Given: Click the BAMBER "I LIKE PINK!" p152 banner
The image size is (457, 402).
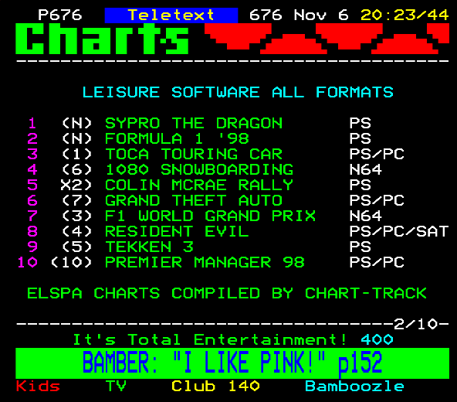Looking at the screenshot, I should pyautogui.click(x=232, y=363).
